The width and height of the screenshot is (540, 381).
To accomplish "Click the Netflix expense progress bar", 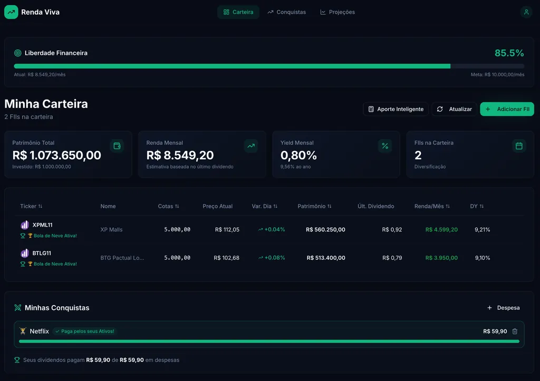I will [269, 341].
